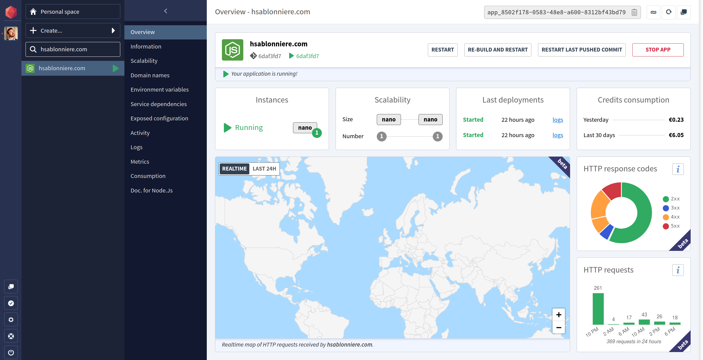Open the Logs section

coord(136,146)
